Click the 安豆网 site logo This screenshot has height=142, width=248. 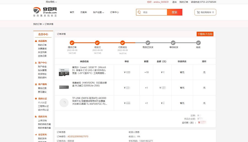point(45,12)
